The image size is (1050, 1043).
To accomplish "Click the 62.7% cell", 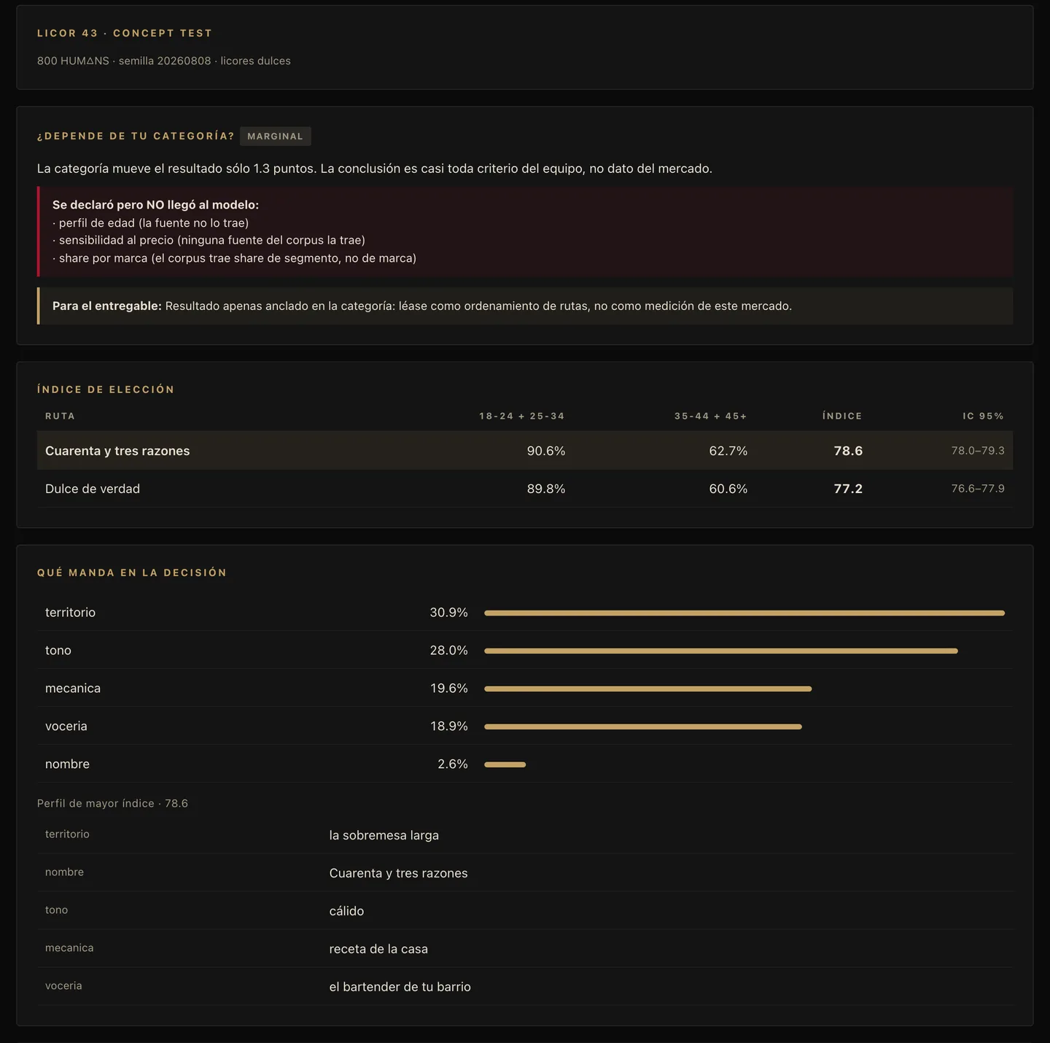I will click(x=728, y=451).
